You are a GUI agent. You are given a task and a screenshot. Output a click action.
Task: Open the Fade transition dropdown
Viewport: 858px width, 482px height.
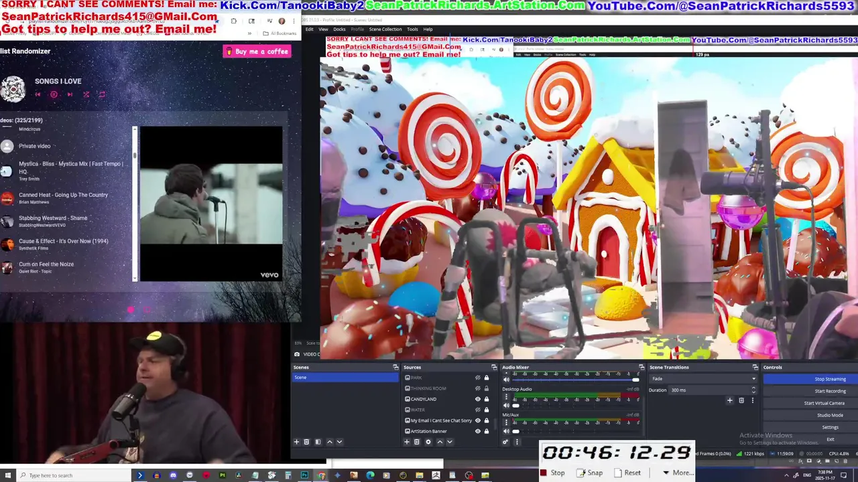(x=703, y=379)
